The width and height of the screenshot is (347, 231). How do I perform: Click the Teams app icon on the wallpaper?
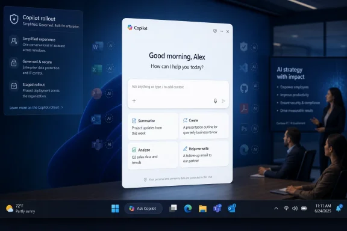tap(97, 145)
